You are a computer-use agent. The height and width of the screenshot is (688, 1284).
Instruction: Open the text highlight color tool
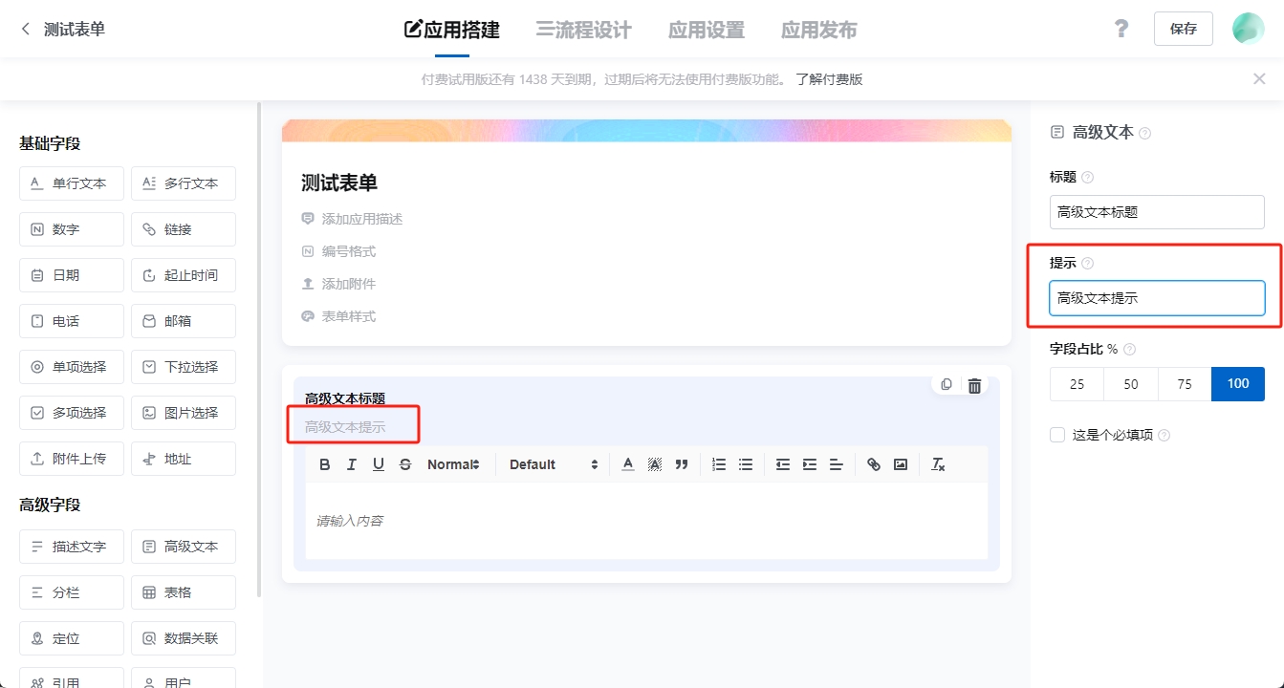pos(654,464)
